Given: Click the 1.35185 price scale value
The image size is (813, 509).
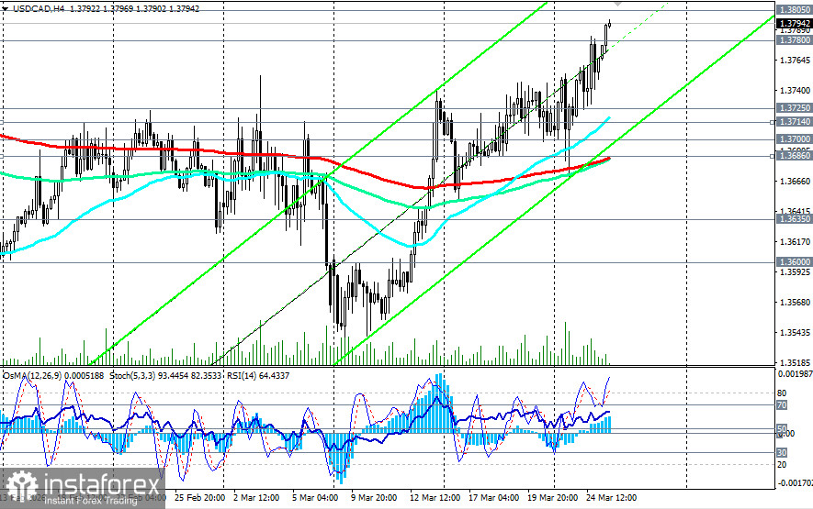Looking at the screenshot, I should [795, 362].
